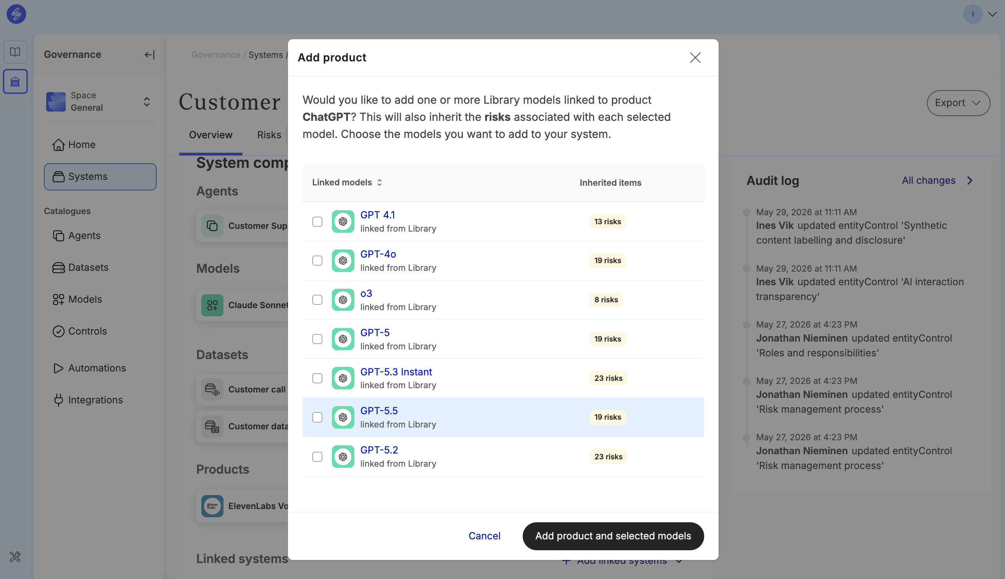The height and width of the screenshot is (579, 1005).
Task: Open the Models catalogue
Action: point(100,300)
